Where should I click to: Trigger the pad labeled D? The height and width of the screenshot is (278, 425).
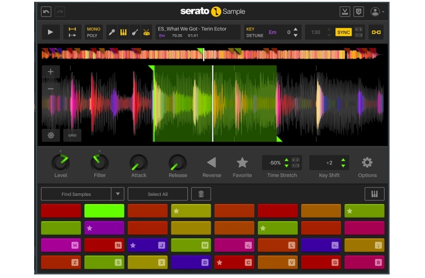(x=191, y=262)
